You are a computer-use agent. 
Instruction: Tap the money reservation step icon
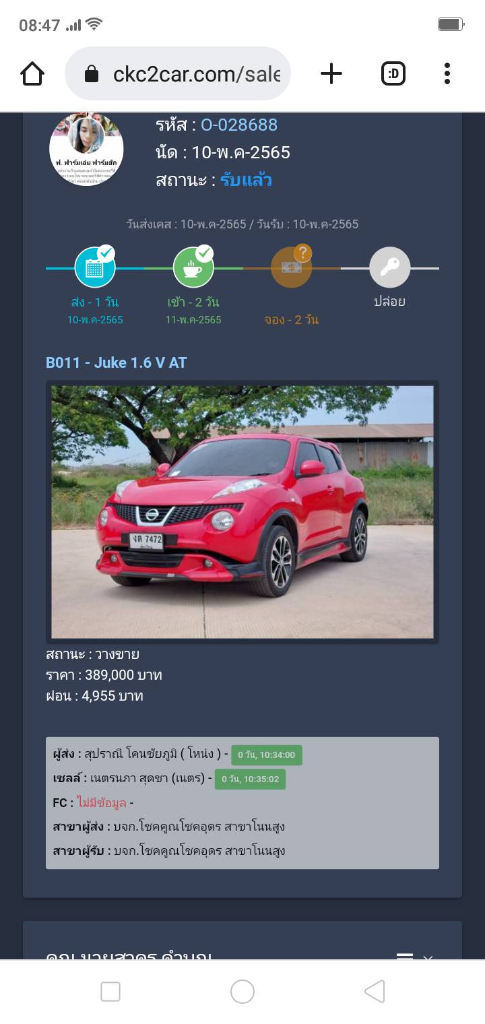292,267
